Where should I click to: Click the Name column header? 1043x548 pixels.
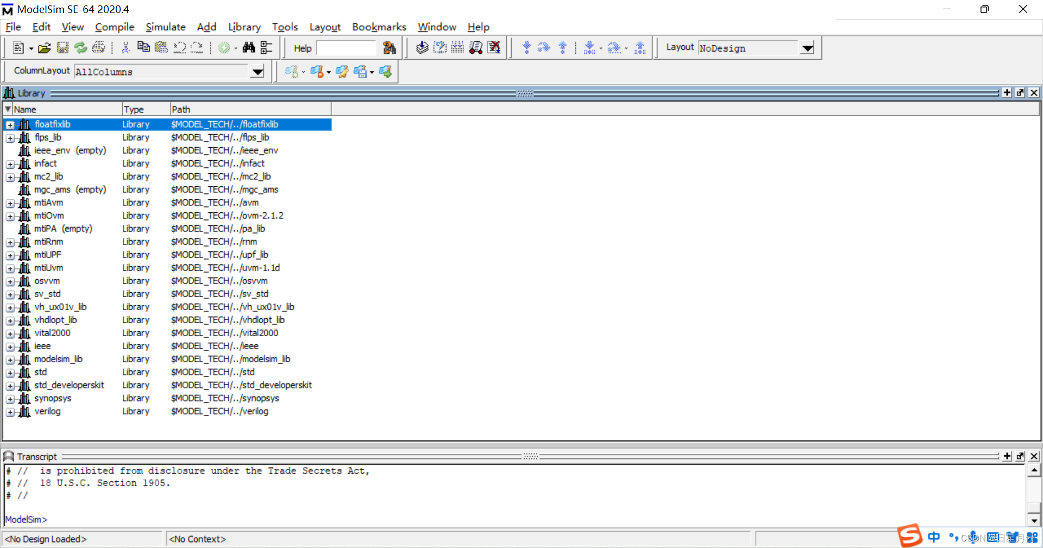click(x=67, y=109)
